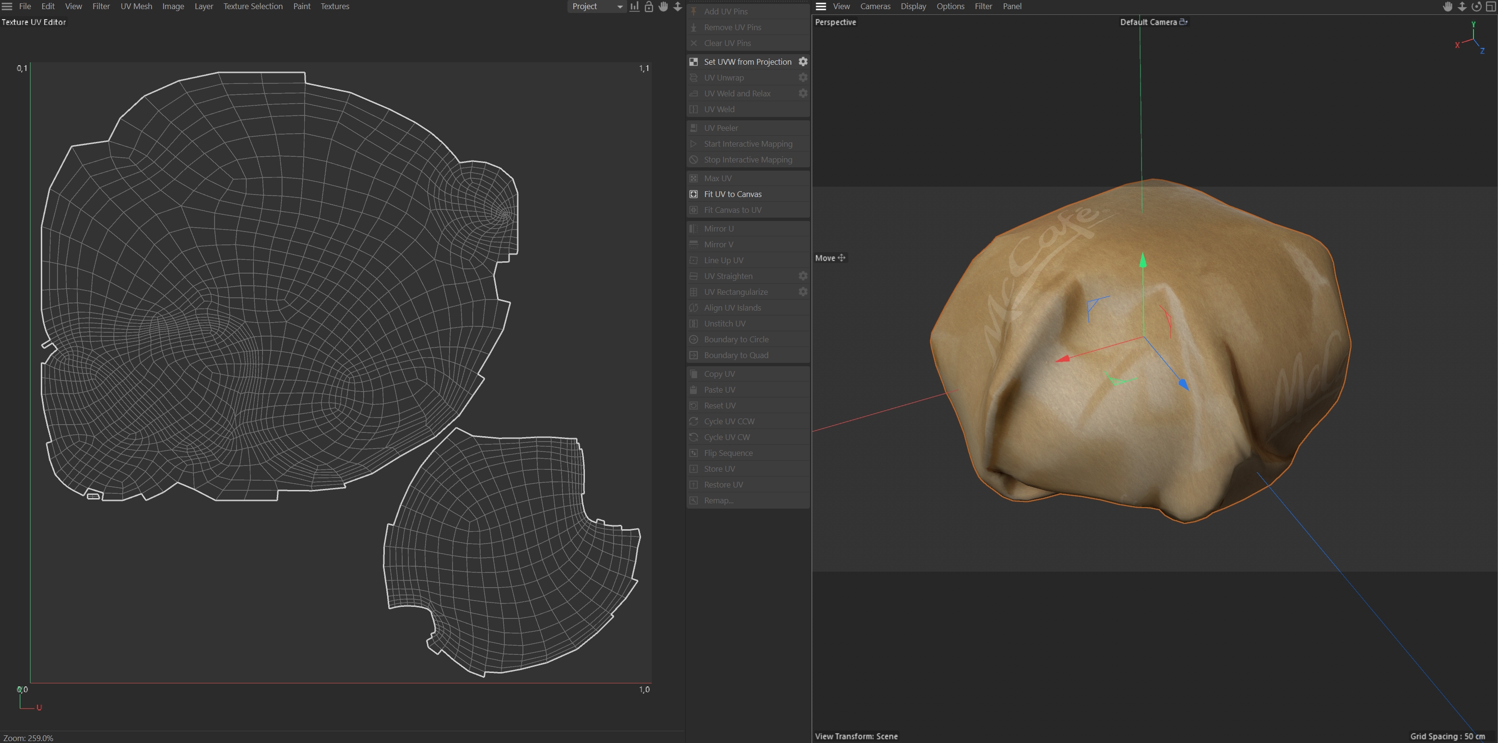
Task: Click the Default Camera link icon
Action: (x=1183, y=22)
